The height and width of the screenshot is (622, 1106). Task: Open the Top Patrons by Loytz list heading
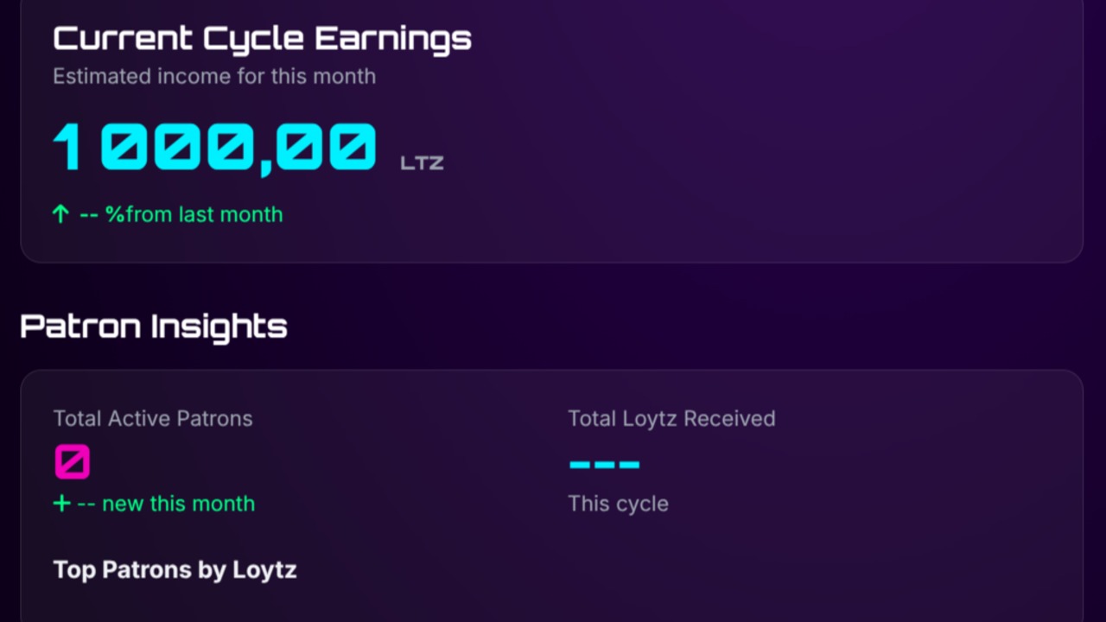[175, 570]
